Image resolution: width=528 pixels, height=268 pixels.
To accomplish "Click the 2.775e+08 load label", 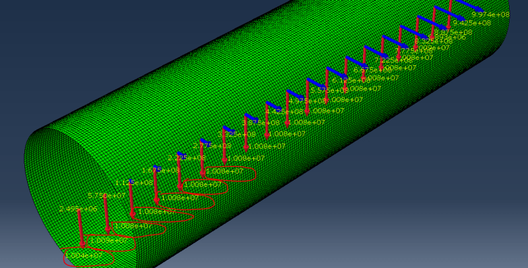I will (212, 146).
